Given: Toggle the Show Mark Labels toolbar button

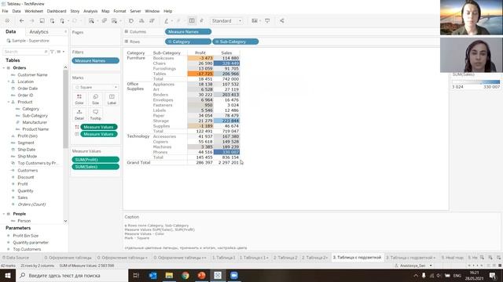Looking at the screenshot, I should tap(192, 21).
